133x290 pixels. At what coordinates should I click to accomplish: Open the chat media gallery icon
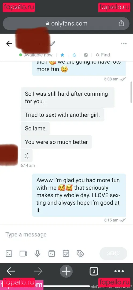point(86,55)
